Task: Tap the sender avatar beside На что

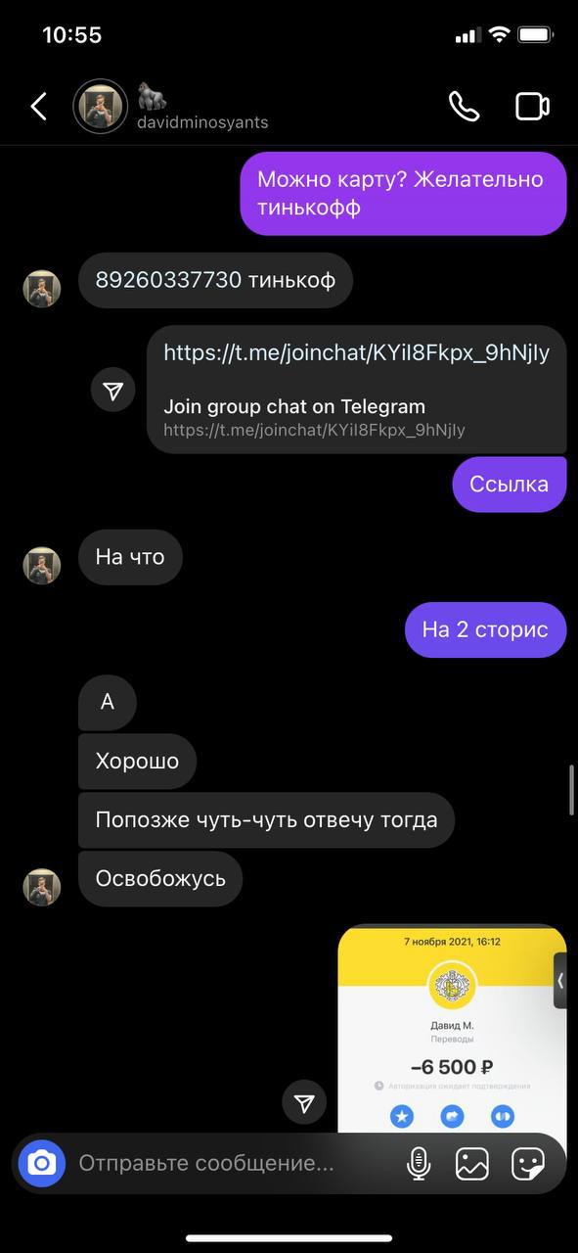Action: [x=42, y=566]
